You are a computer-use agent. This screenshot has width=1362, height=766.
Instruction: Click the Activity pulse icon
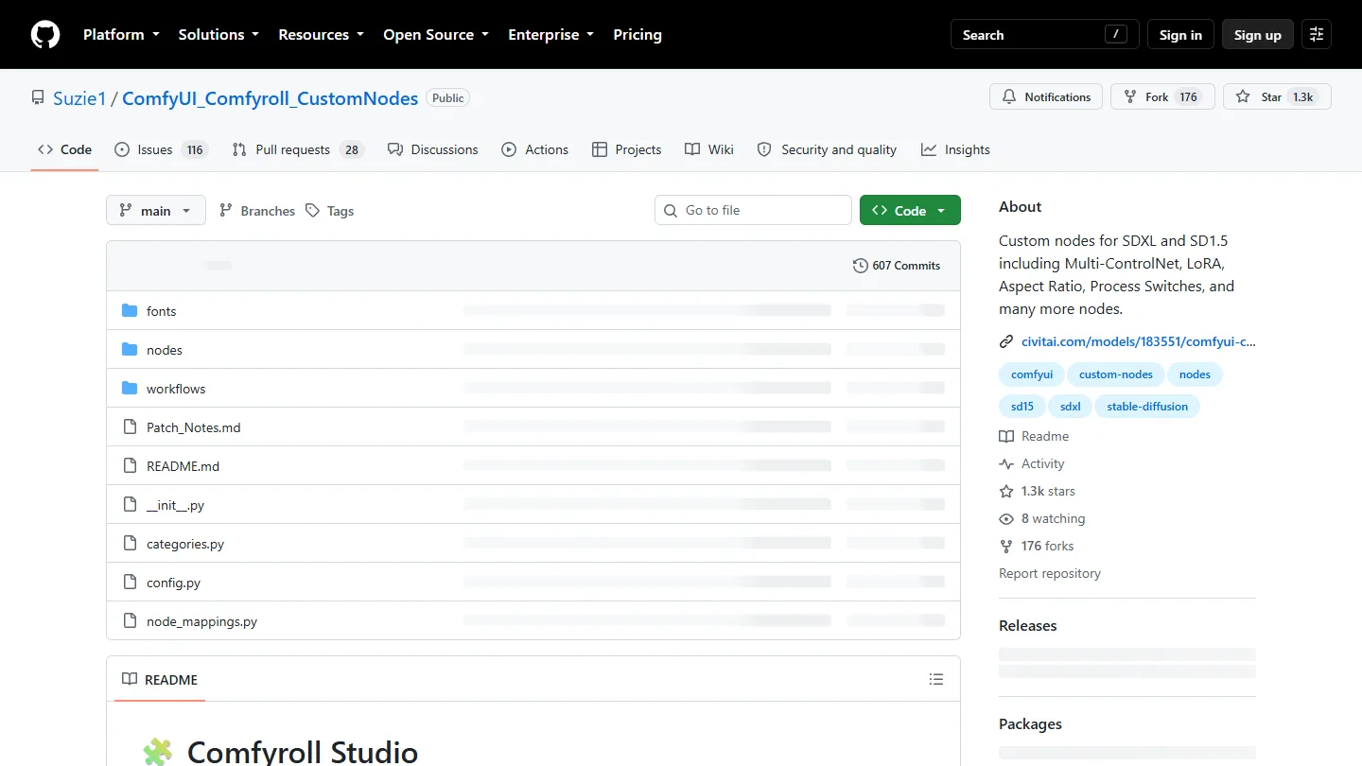click(x=1006, y=463)
